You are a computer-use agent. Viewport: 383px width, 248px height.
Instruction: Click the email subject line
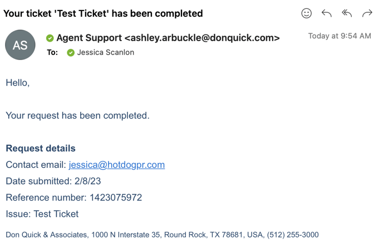[x=103, y=13]
